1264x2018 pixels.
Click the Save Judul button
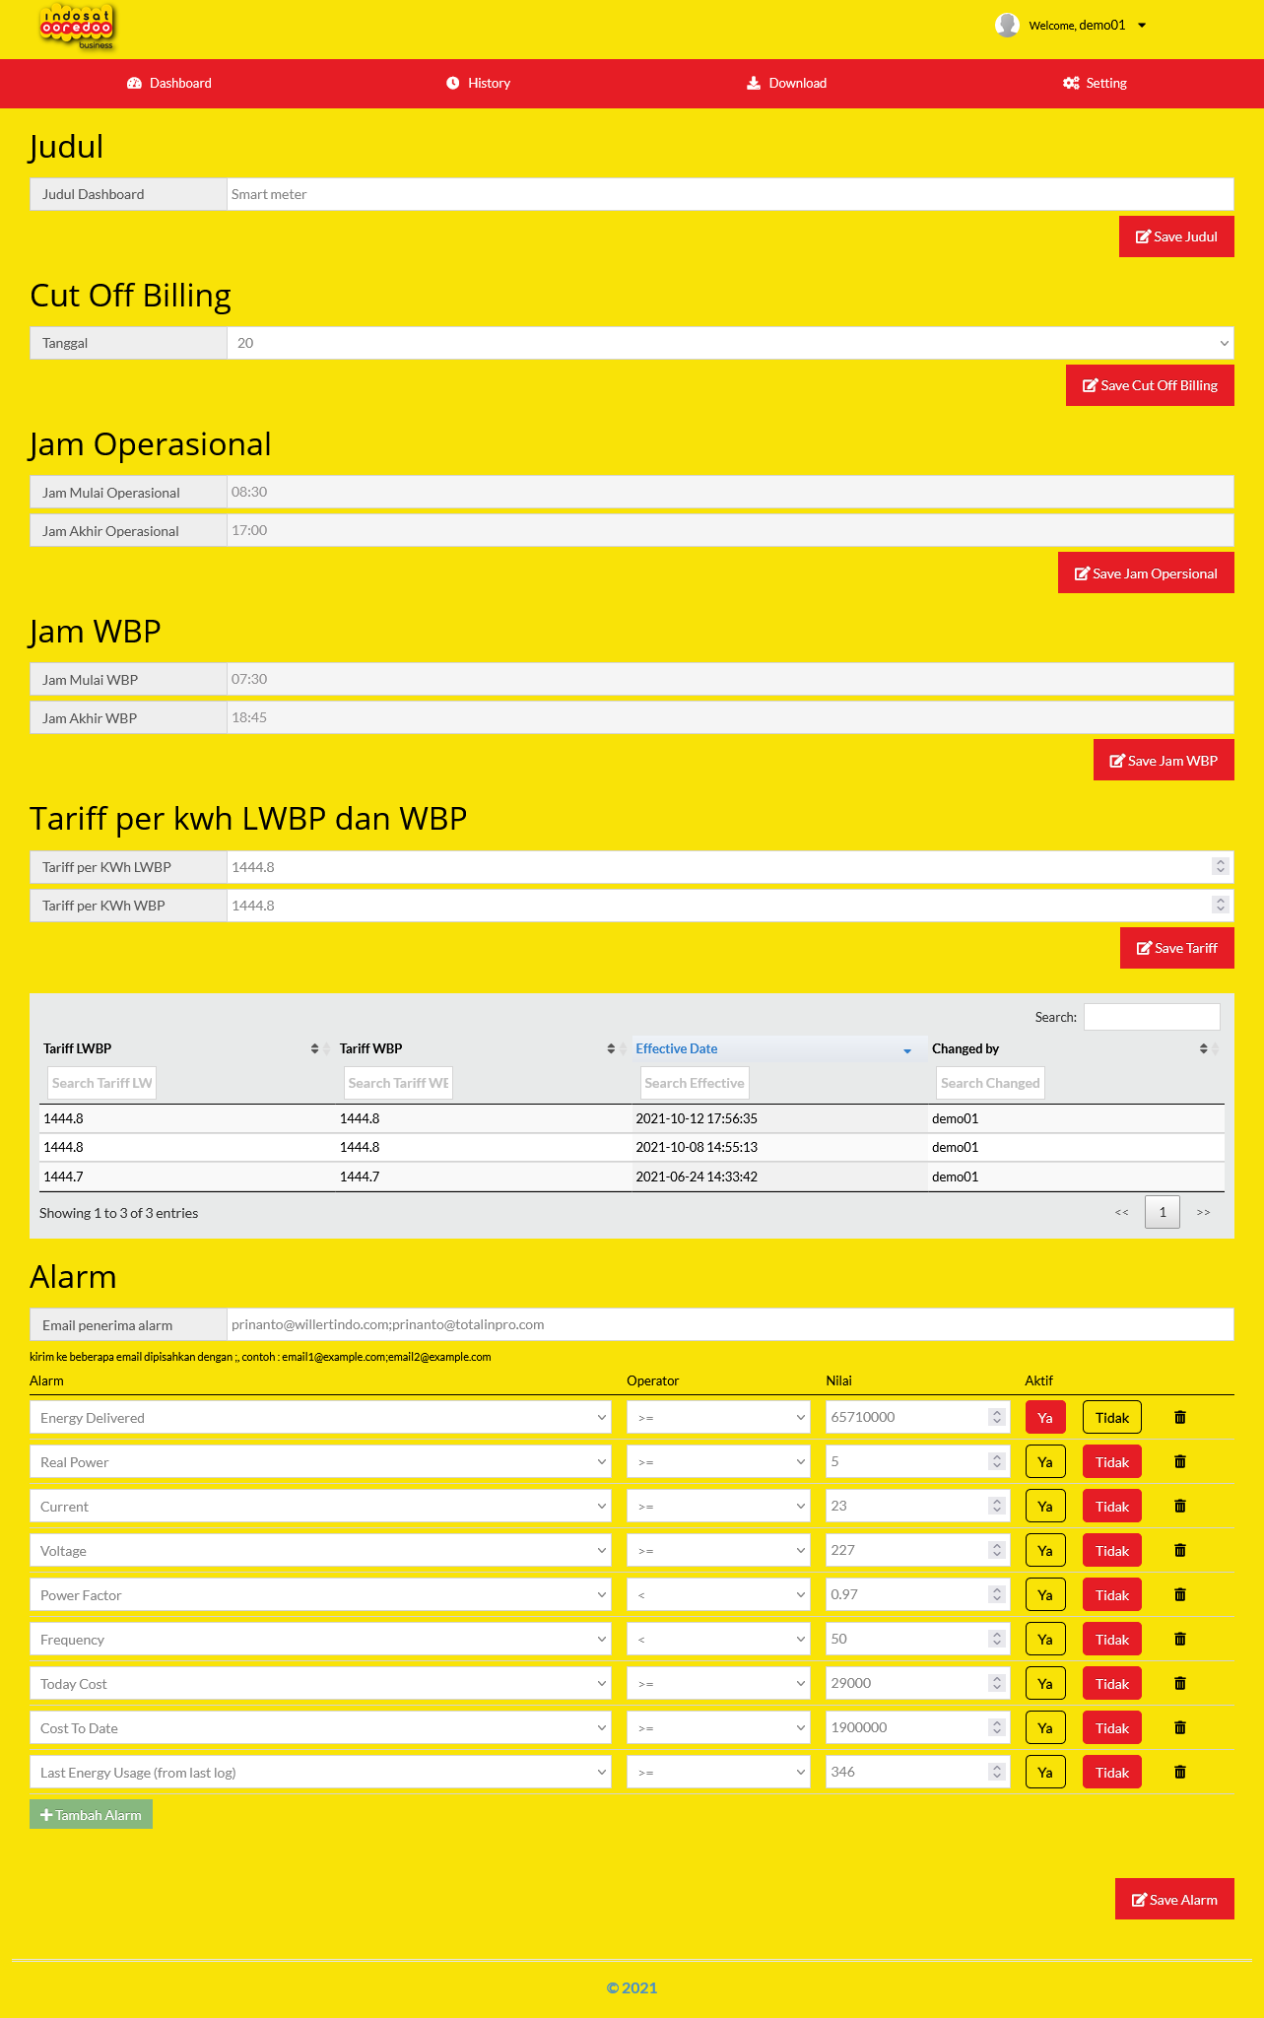pyautogui.click(x=1176, y=236)
